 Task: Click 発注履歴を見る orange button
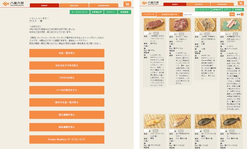click(x=67, y=115)
